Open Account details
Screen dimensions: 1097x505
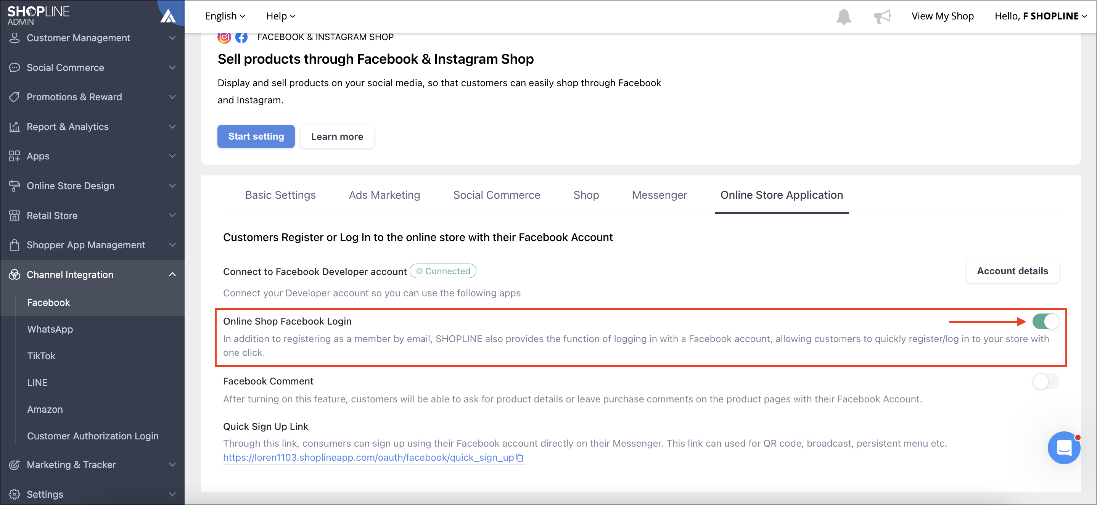1012,271
